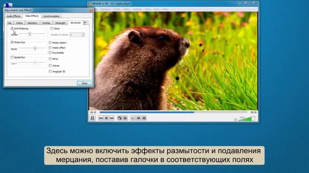
Task: Switch to the Audio Effects tab
Action: pos(14,16)
